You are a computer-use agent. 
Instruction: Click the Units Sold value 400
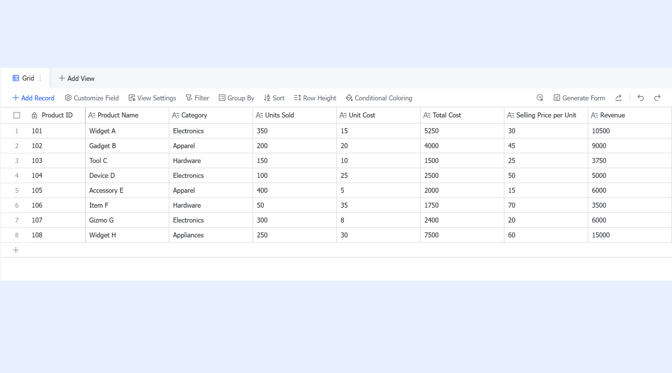pyautogui.click(x=295, y=191)
